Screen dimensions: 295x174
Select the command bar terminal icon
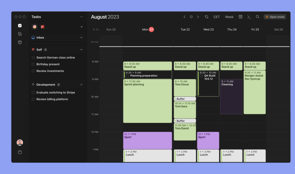tap(249, 17)
